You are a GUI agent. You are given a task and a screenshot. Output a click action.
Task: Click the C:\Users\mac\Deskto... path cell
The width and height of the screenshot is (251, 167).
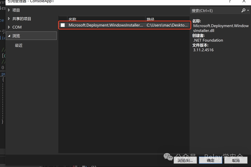point(167,25)
